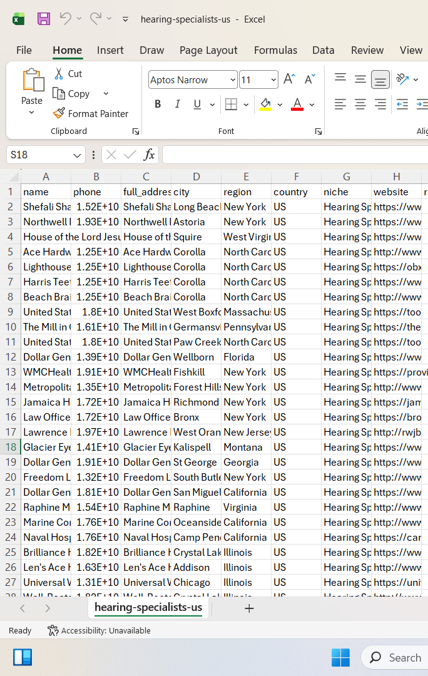
Task: Activate the Format Painter
Action: [x=91, y=113]
